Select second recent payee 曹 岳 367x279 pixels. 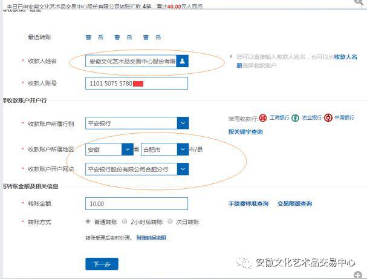pos(123,38)
